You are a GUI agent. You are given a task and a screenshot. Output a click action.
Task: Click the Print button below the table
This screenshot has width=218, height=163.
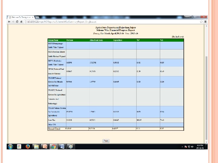click(106, 141)
